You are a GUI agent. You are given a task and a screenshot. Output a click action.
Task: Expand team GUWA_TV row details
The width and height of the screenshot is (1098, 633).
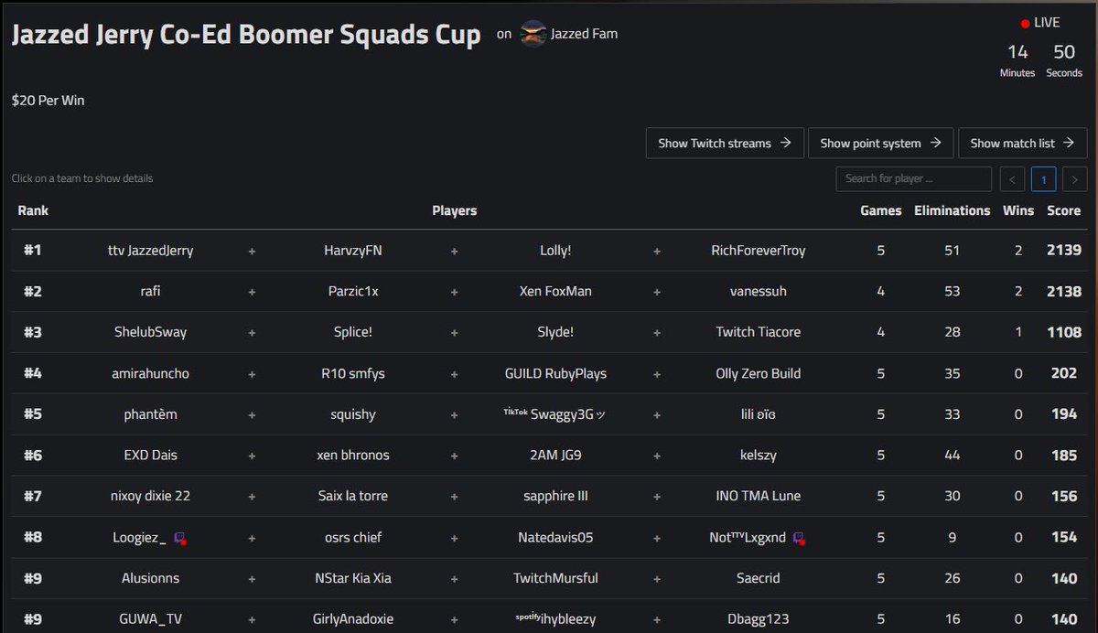point(549,616)
